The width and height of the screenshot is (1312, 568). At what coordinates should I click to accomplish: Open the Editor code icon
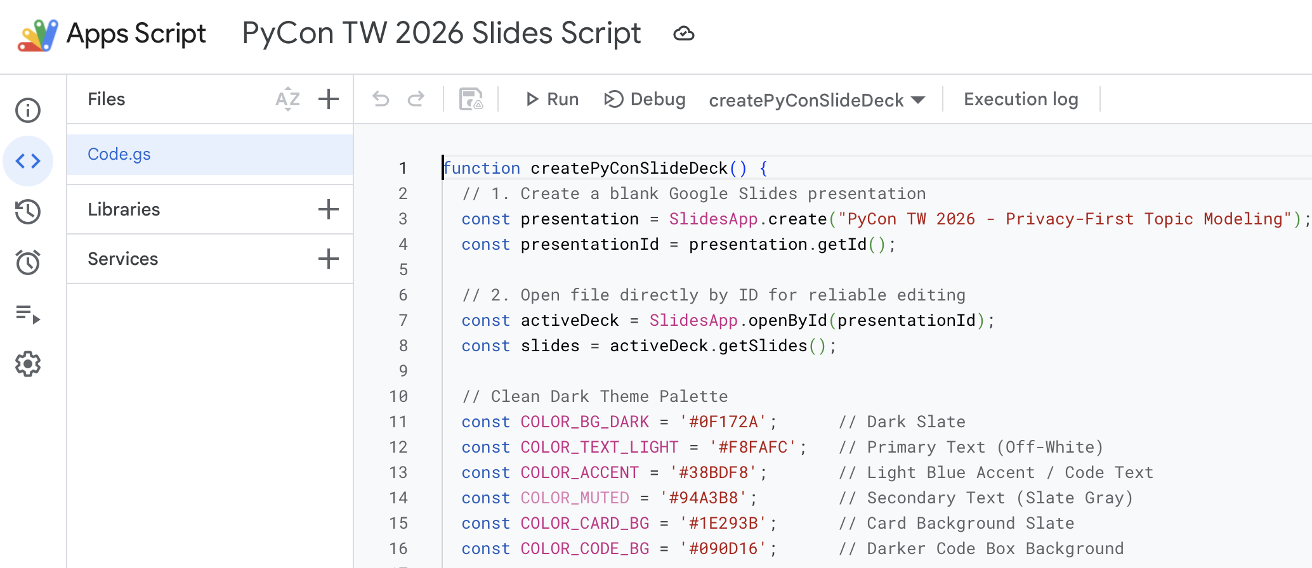[28, 161]
